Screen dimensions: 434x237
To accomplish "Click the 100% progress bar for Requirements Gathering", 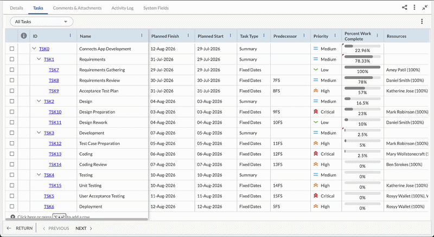I will (362, 67).
